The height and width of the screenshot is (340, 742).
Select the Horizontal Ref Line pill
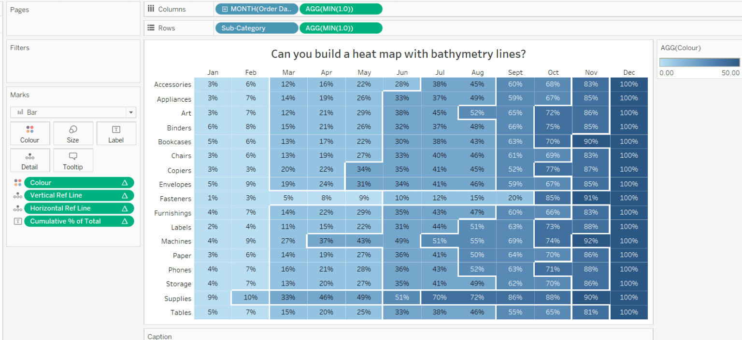pyautogui.click(x=79, y=208)
